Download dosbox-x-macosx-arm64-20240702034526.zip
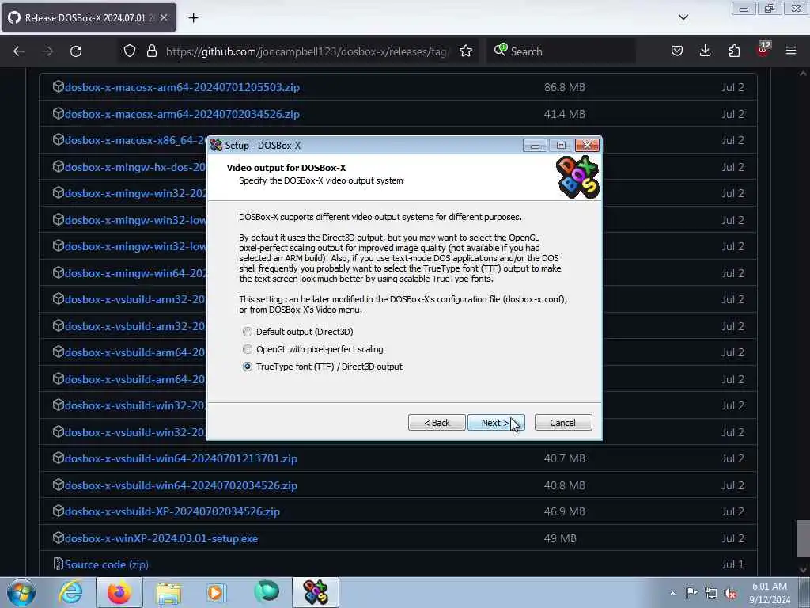 (x=182, y=114)
